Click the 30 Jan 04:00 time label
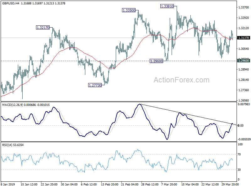The width and height of the screenshot is (251, 188). pyautogui.click(x=69, y=184)
